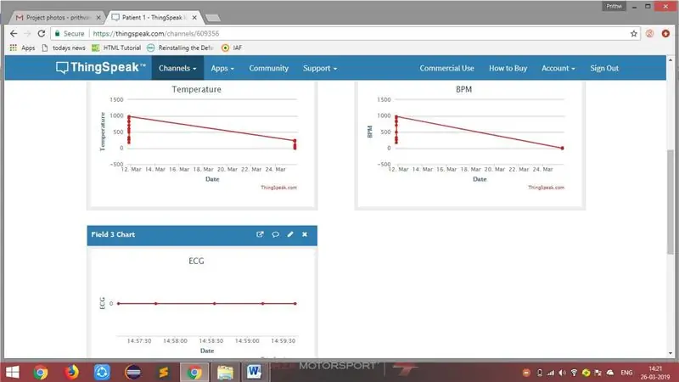Expand the Support dropdown menu
679x382 pixels.
pyautogui.click(x=320, y=68)
